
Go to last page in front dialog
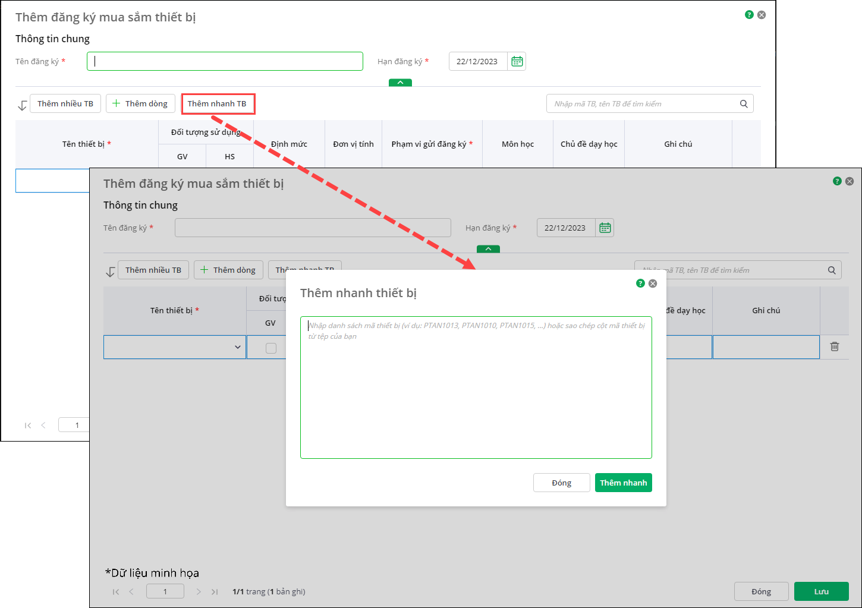pyautogui.click(x=215, y=591)
